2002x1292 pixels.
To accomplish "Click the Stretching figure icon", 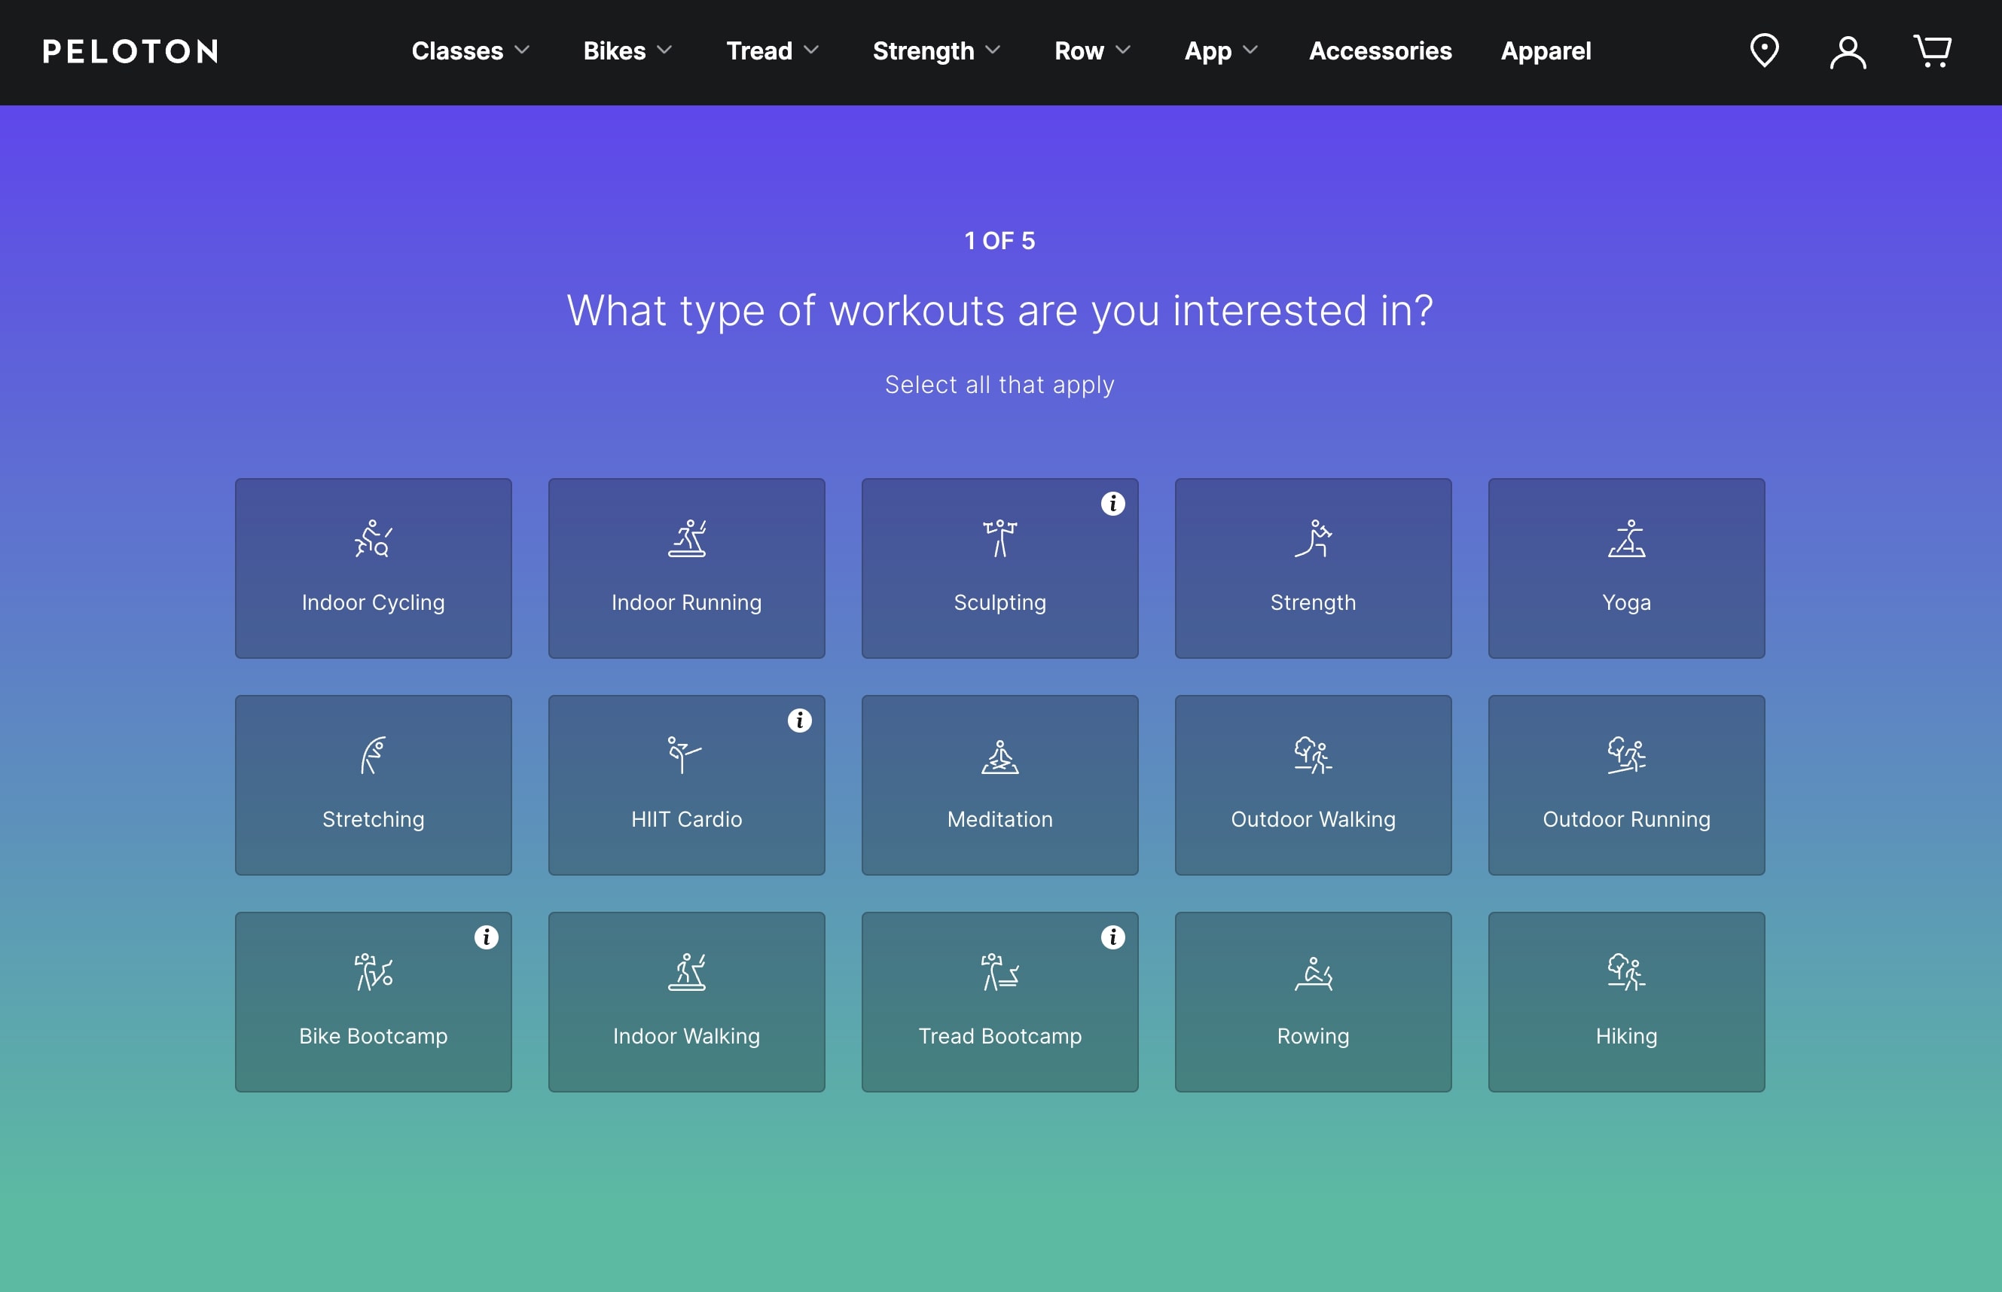I will coord(374,755).
